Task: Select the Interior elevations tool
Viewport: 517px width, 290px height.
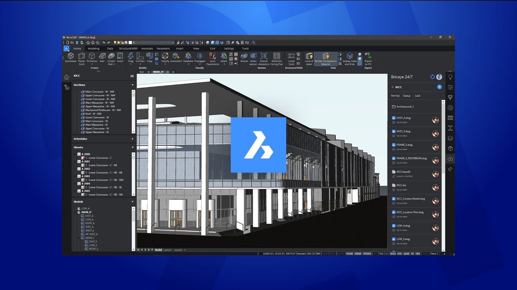Action: point(264,58)
